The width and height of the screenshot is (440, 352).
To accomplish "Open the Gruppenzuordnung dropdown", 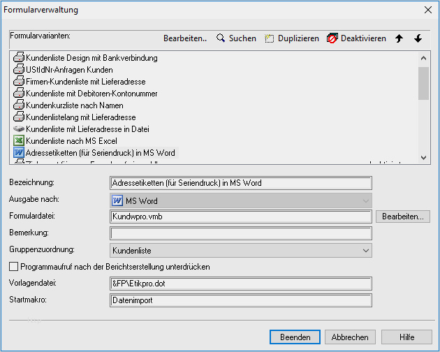I will (241, 249).
